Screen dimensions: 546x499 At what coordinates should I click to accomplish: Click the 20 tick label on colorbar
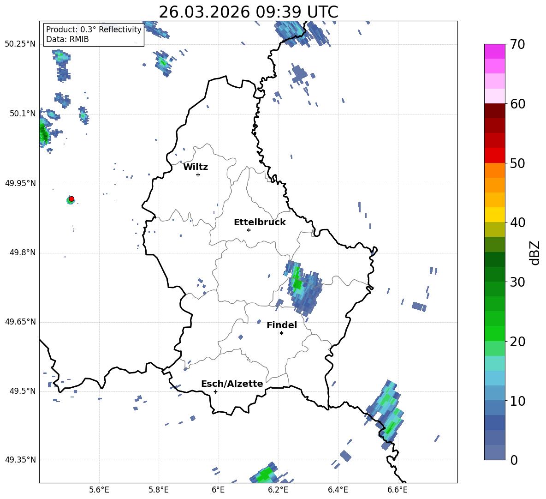tap(517, 341)
